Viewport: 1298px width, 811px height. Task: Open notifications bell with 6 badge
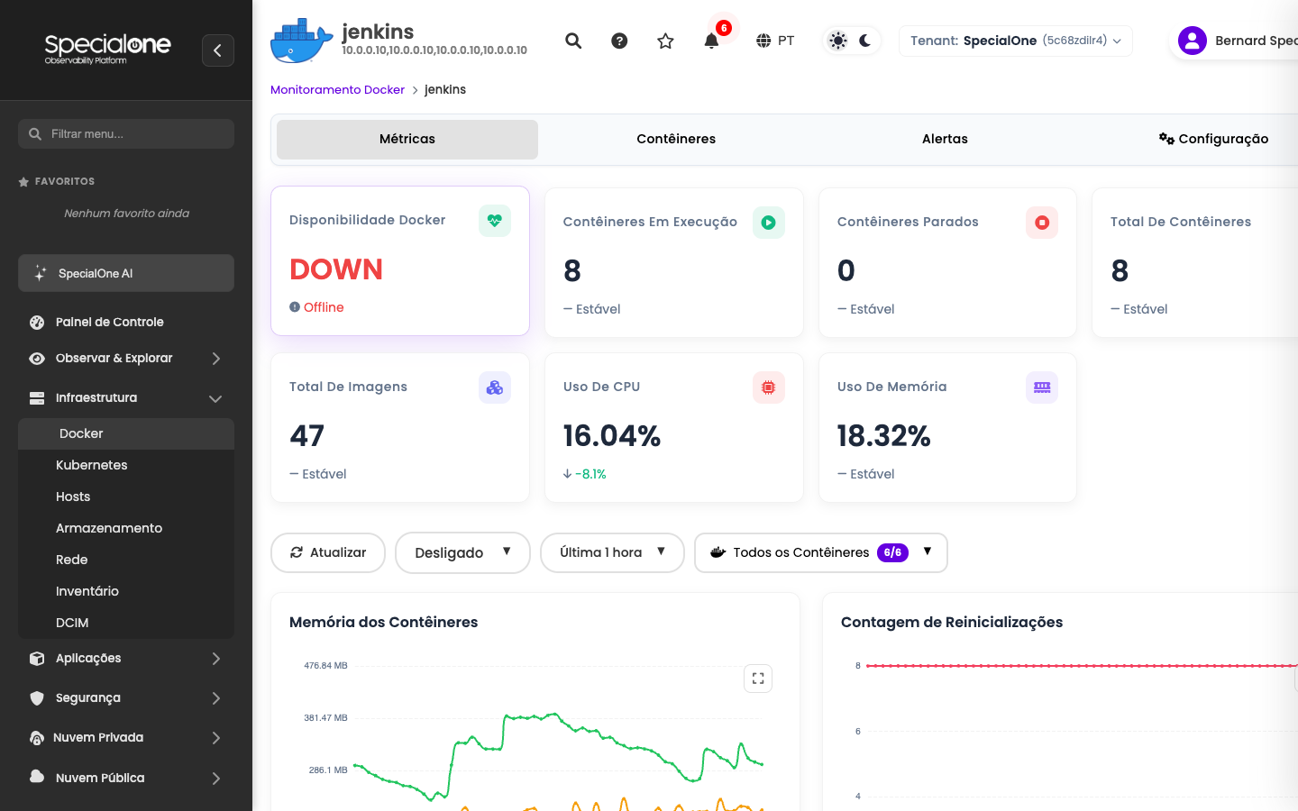click(x=711, y=41)
